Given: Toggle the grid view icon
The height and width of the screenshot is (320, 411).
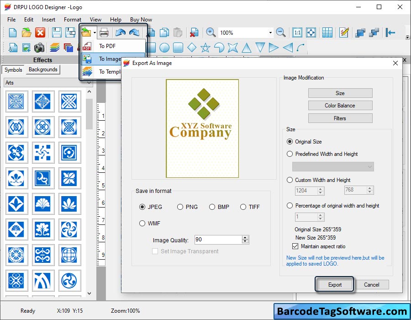Looking at the screenshot, I should pos(327,32).
